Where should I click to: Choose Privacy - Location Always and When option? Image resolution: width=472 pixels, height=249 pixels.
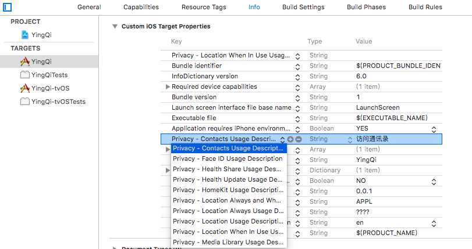(229, 200)
